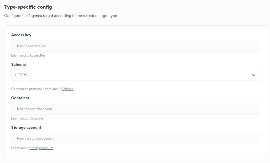Click the Storage account heading
This screenshot has width=270, height=163.
pyautogui.click(x=26, y=127)
